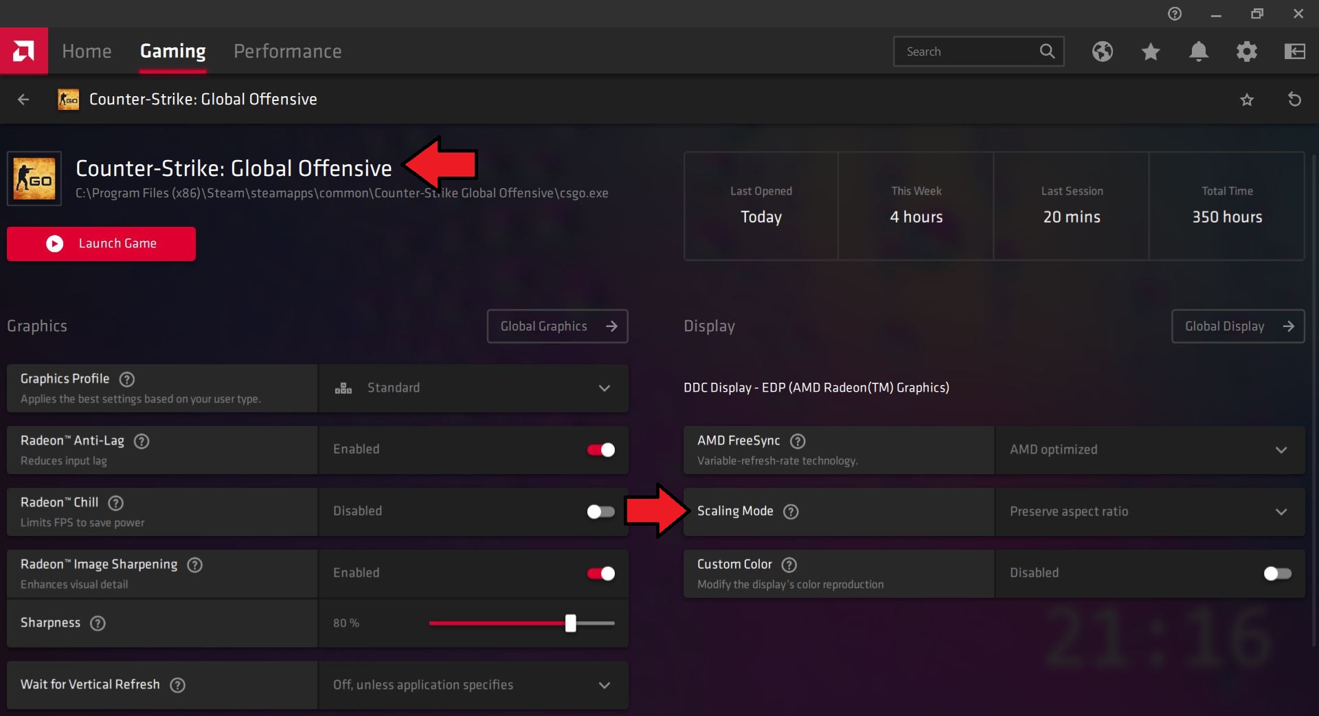The width and height of the screenshot is (1319, 716).
Task: Reset the game profile with the reset icon
Action: (1294, 100)
